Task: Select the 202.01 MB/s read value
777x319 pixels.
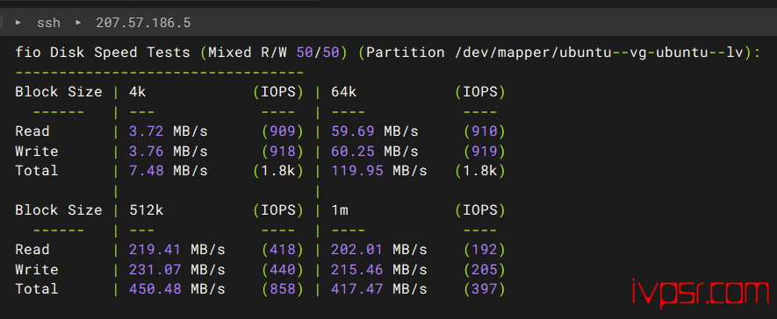Action: coord(378,250)
